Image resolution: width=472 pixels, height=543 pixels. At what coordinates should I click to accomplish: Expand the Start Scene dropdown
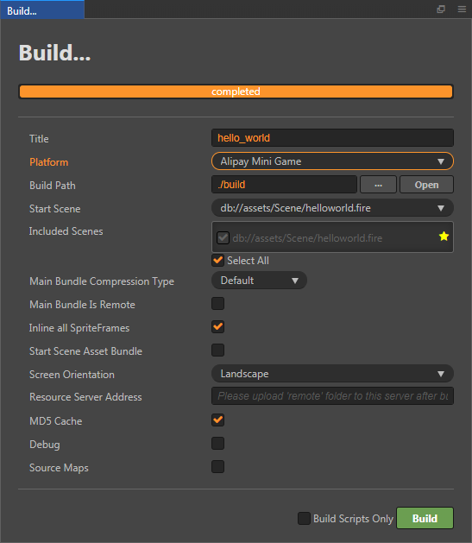coord(332,208)
